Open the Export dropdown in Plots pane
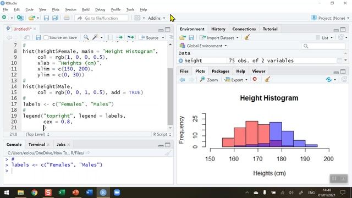Viewport: 352px width, 198px height. tap(236, 80)
